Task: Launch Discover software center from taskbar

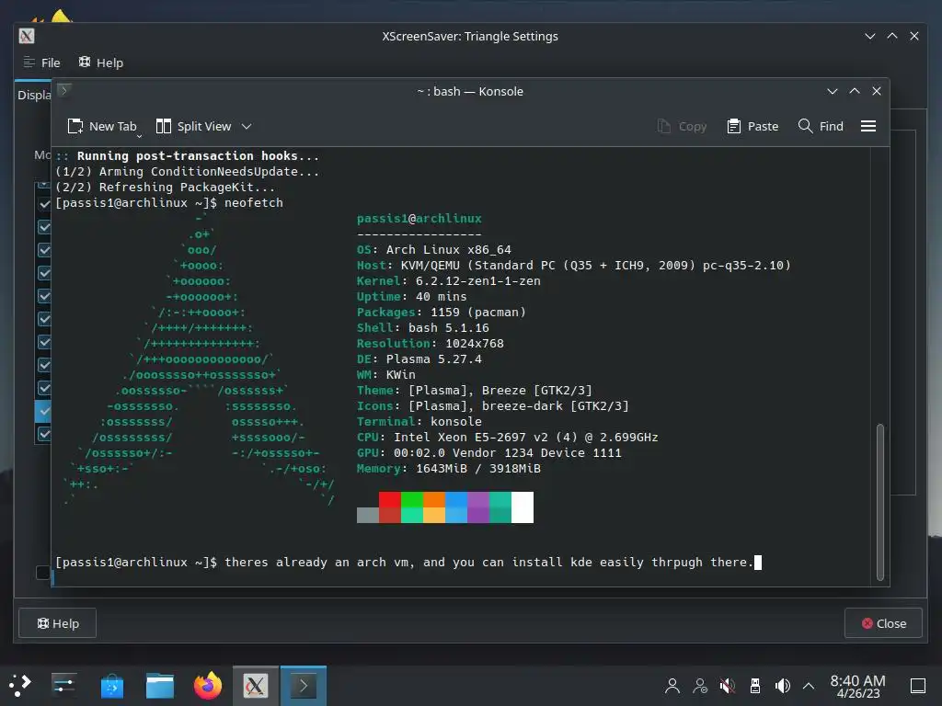Action: pyautogui.click(x=111, y=685)
